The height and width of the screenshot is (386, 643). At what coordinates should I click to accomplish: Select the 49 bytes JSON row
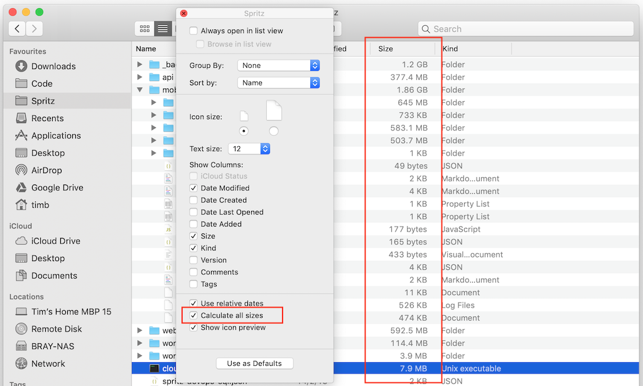click(385, 166)
